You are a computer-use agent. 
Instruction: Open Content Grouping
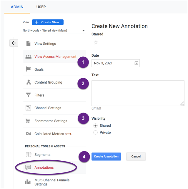(x=55, y=82)
